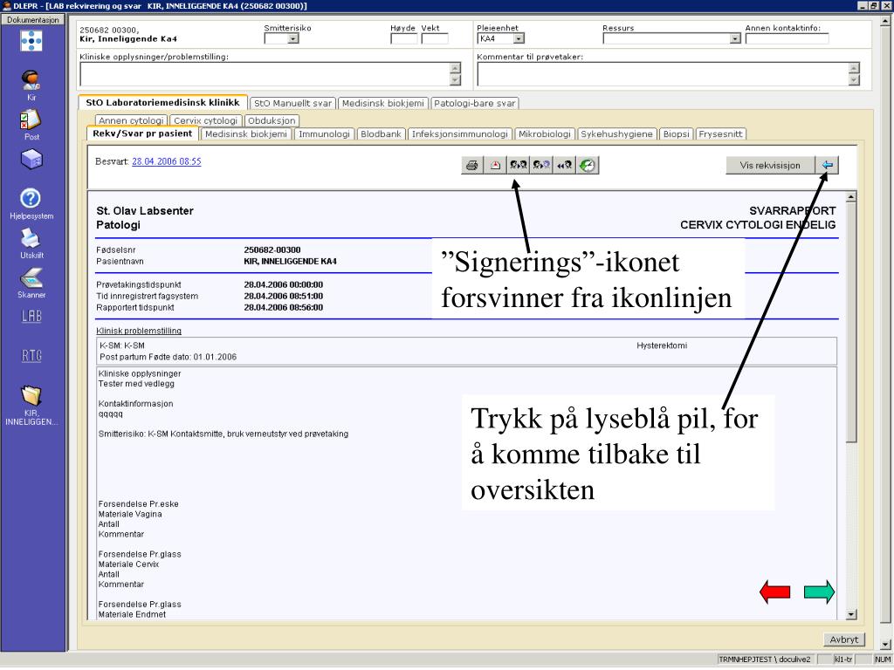This screenshot has height=670, width=894.
Task: Open the Annen cytologi tab
Action: 131,120
